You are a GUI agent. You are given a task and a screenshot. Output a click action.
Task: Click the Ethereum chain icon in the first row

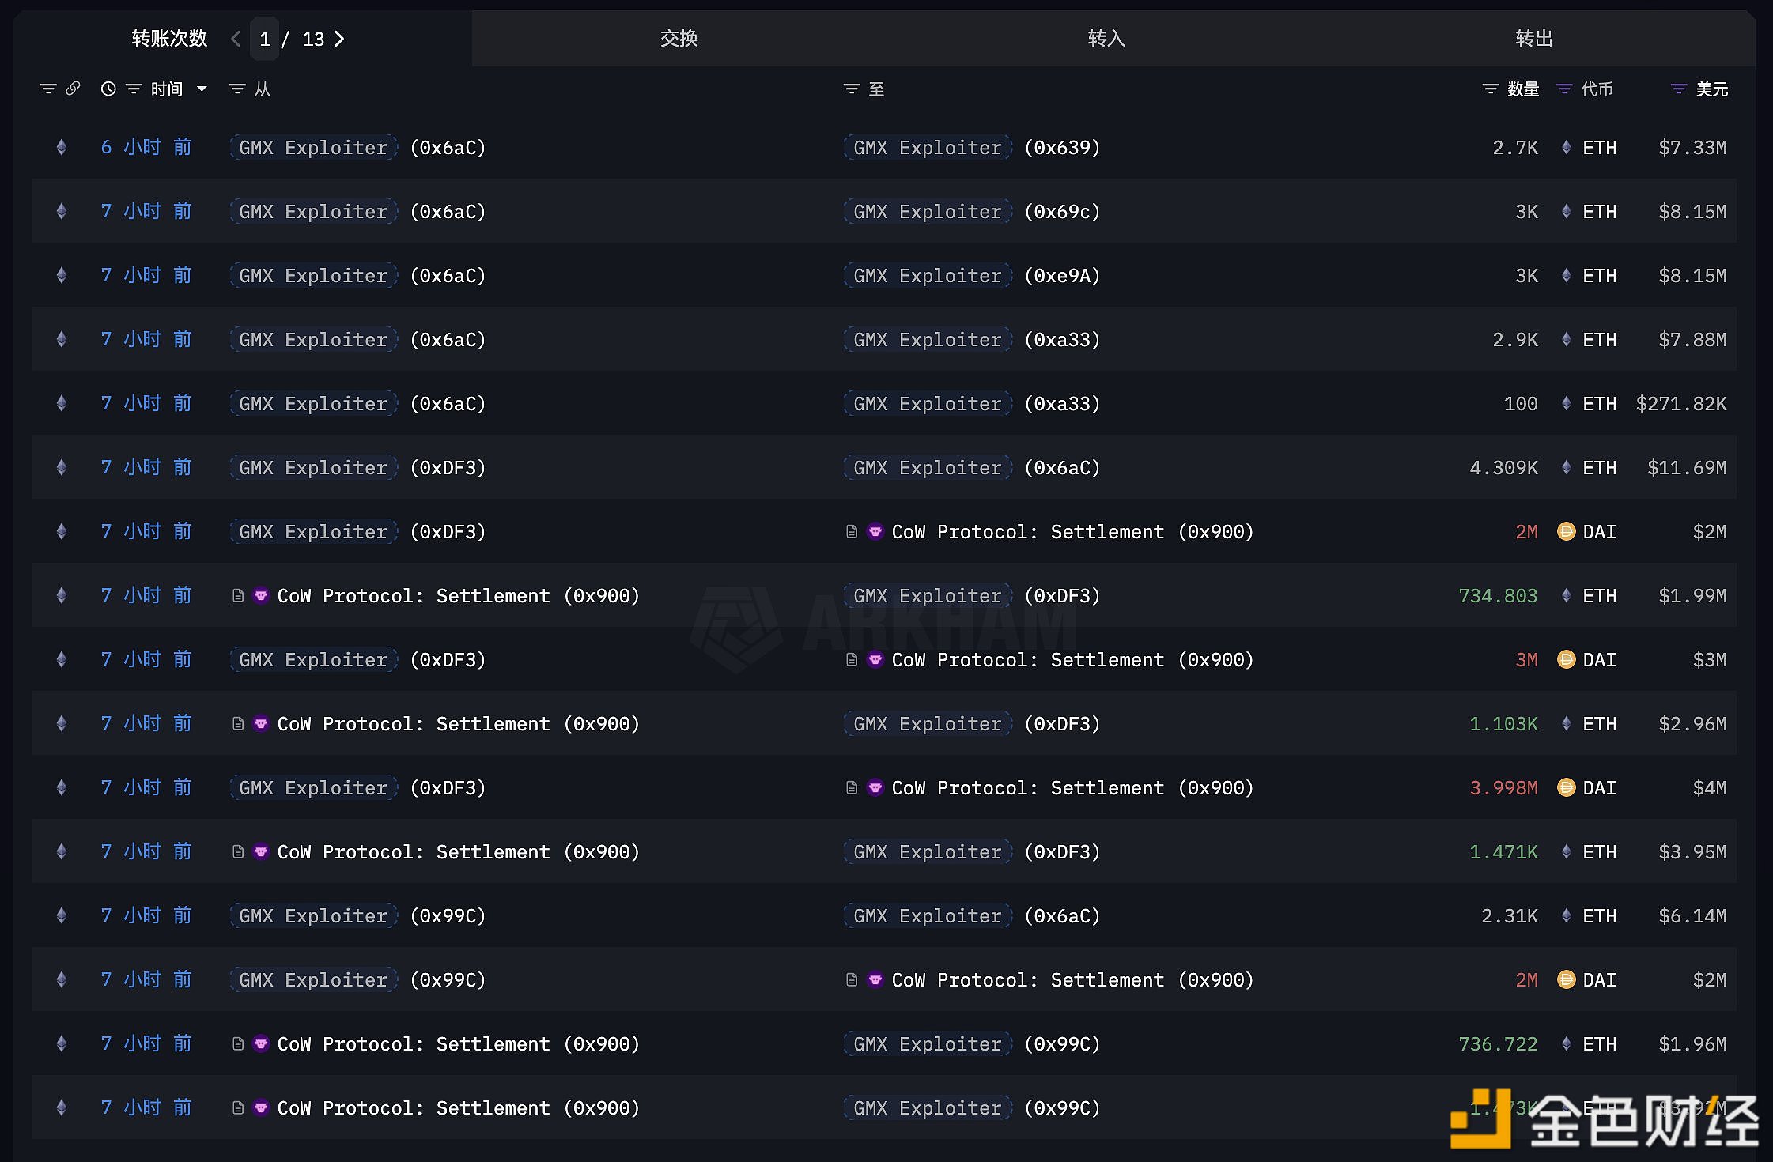pos(62,147)
